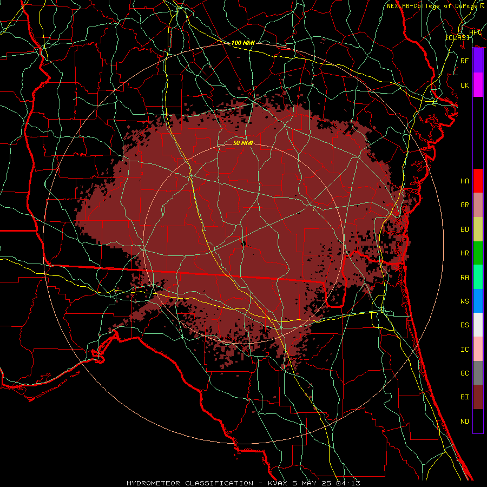Click the UK legend label

click(x=465, y=85)
